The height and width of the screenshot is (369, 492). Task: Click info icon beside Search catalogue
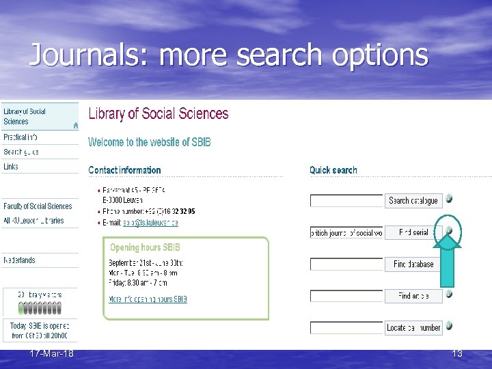449,199
